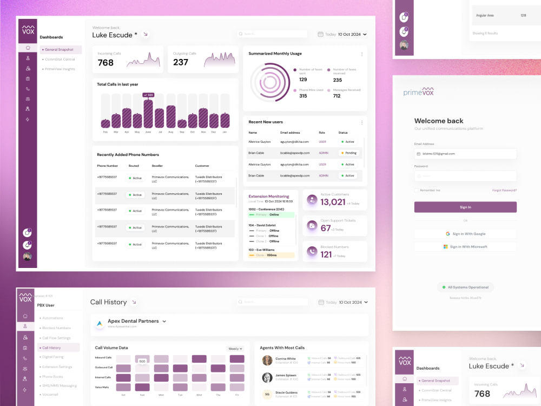Image resolution: width=541 pixels, height=406 pixels.
Task: Click the purple Sign In button
Action: click(465, 207)
